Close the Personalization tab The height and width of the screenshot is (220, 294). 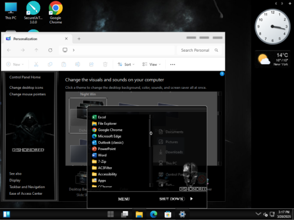66,39
